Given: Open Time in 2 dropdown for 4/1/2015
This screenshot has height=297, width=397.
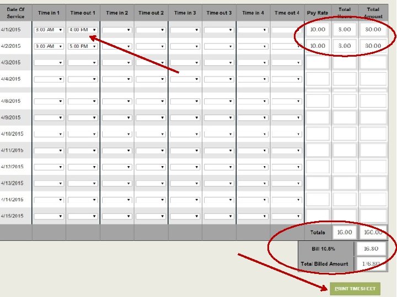Looking at the screenshot, I should coord(117,30).
